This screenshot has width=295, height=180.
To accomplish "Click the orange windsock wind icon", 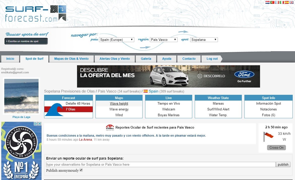I will pos(269,136).
